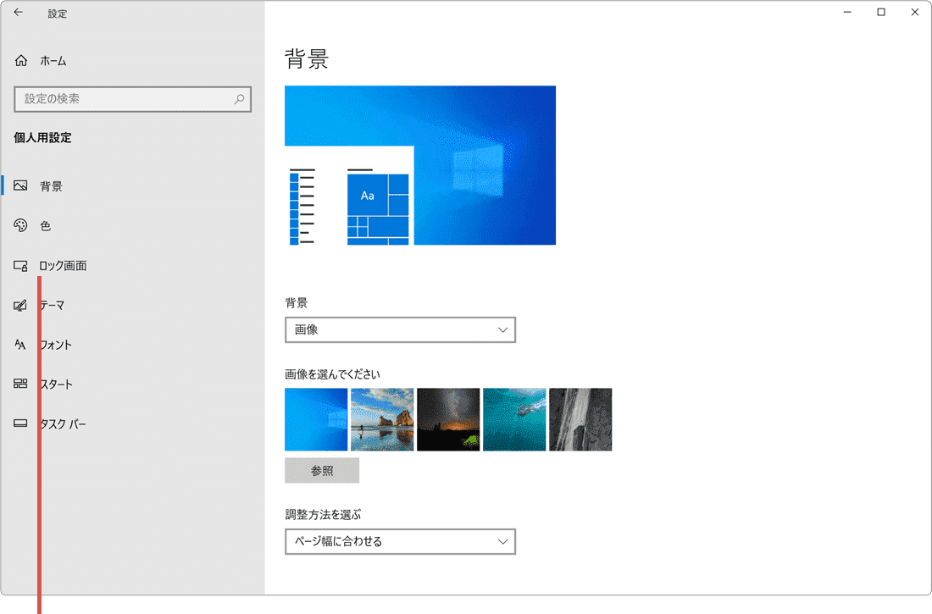Choose the beach rock wallpaper thumbnail

coord(381,419)
